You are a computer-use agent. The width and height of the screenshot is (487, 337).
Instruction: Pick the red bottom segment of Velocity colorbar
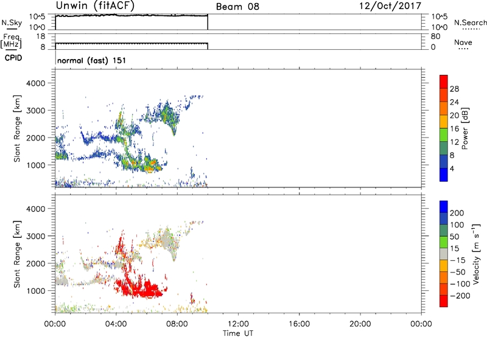(x=444, y=301)
